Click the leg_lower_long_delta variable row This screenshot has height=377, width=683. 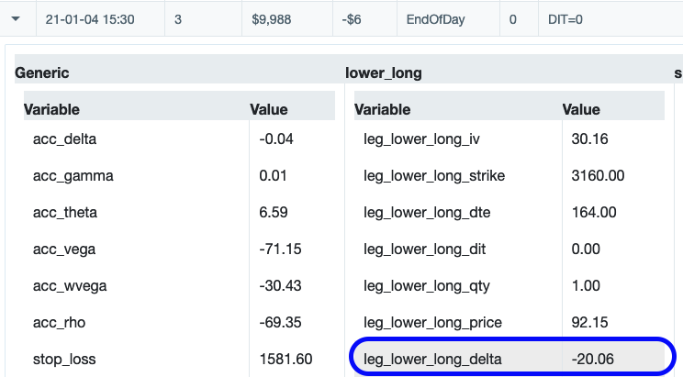point(432,359)
